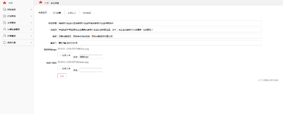The image size is (283, 114).
Task: Click the red home icon in the sidebar
Action: 4,3
